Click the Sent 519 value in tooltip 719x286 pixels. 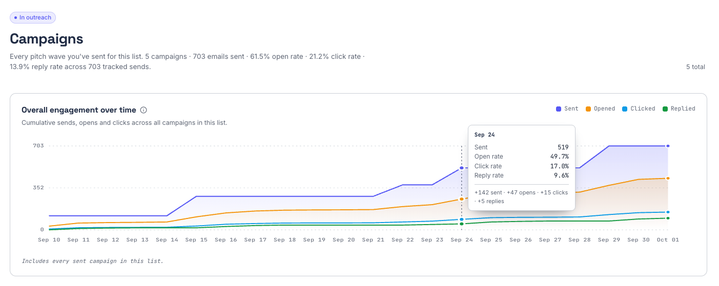click(x=563, y=147)
